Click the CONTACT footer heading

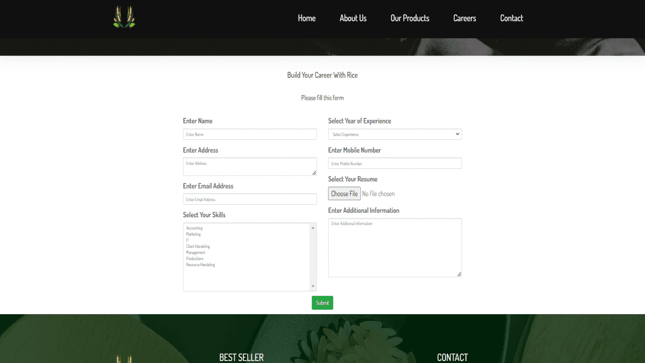pyautogui.click(x=453, y=357)
